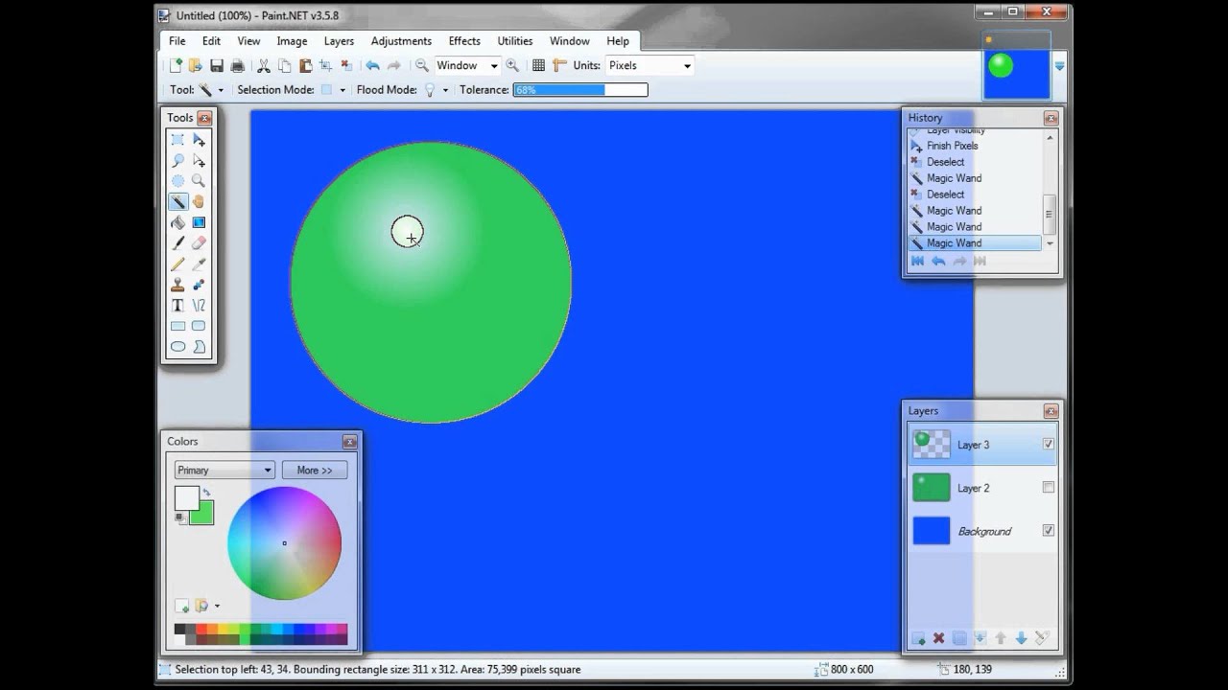Open the Edit menu
The width and height of the screenshot is (1228, 690).
coord(211,41)
